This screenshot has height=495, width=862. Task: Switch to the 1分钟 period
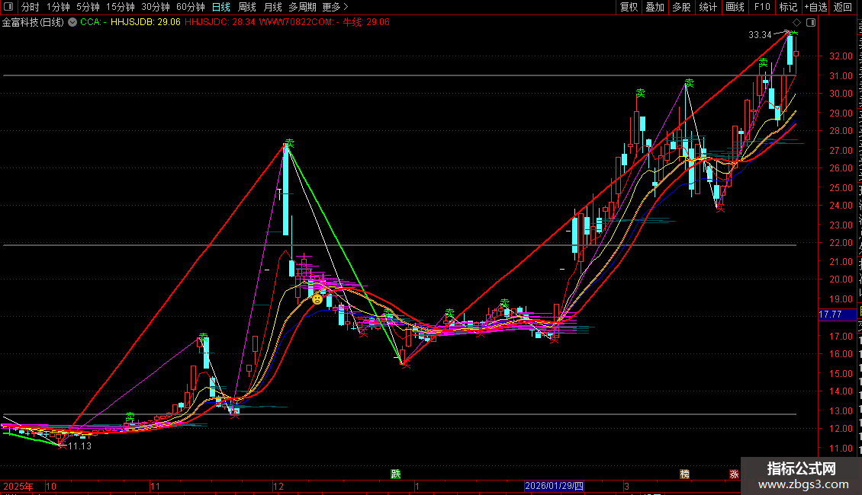(x=58, y=7)
